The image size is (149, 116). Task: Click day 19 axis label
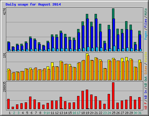(87, 113)
